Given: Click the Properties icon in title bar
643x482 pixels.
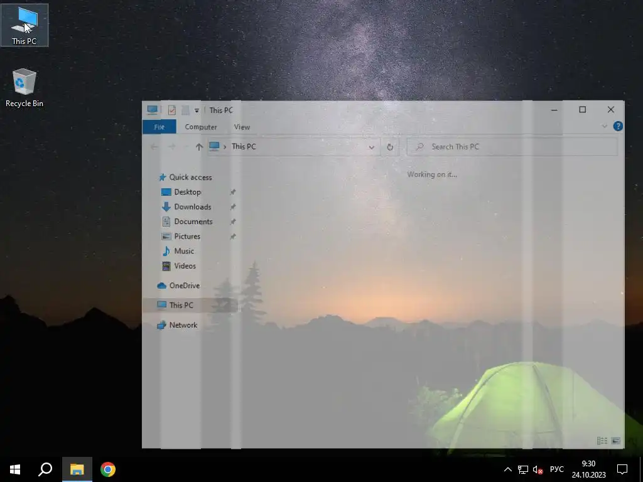Looking at the screenshot, I should tap(172, 110).
